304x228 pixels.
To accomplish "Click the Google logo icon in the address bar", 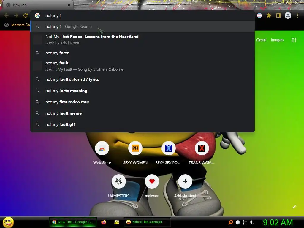I will click(x=37, y=15).
